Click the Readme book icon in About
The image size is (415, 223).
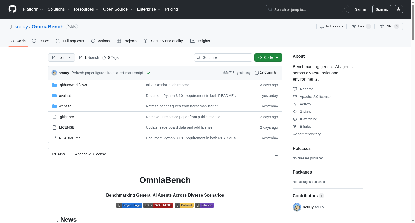[295, 89]
